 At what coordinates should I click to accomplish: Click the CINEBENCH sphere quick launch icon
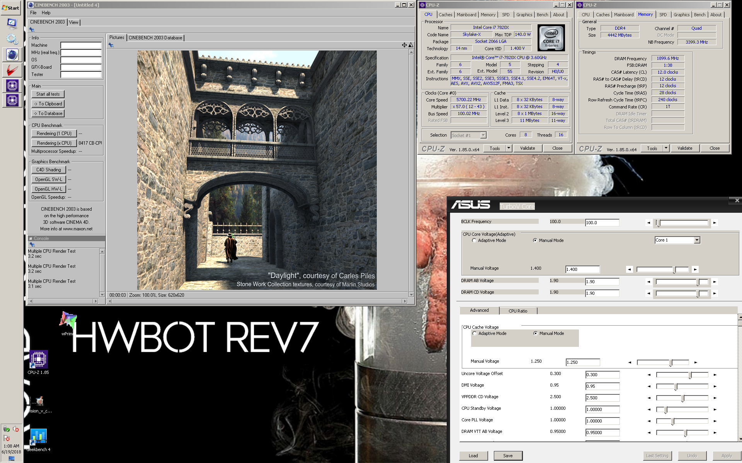tap(12, 55)
